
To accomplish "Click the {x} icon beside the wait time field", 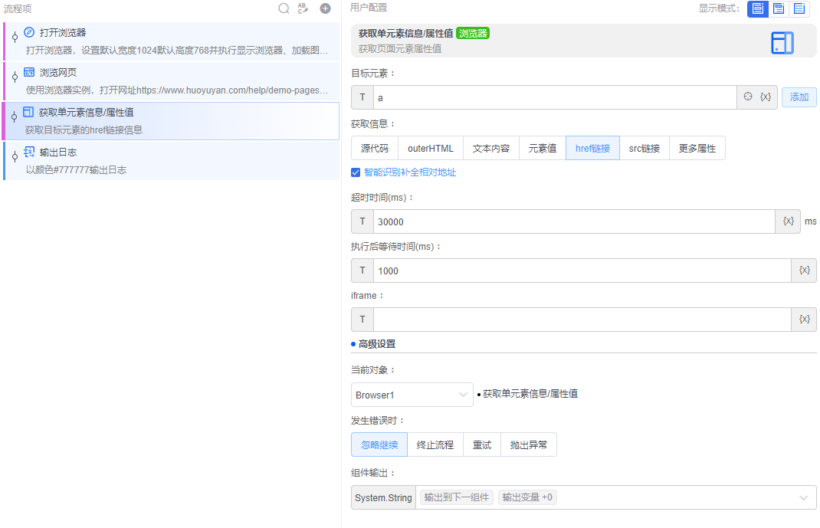I will point(804,271).
